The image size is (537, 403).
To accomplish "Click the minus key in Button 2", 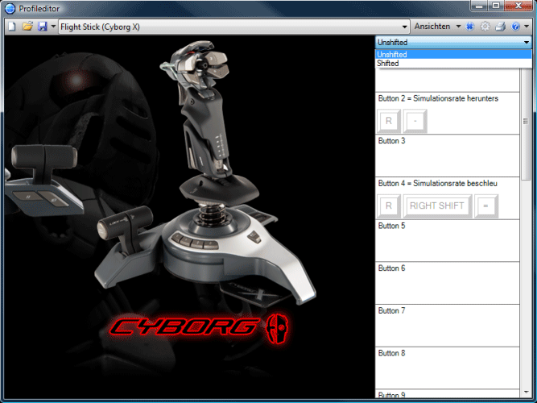I will pos(415,121).
